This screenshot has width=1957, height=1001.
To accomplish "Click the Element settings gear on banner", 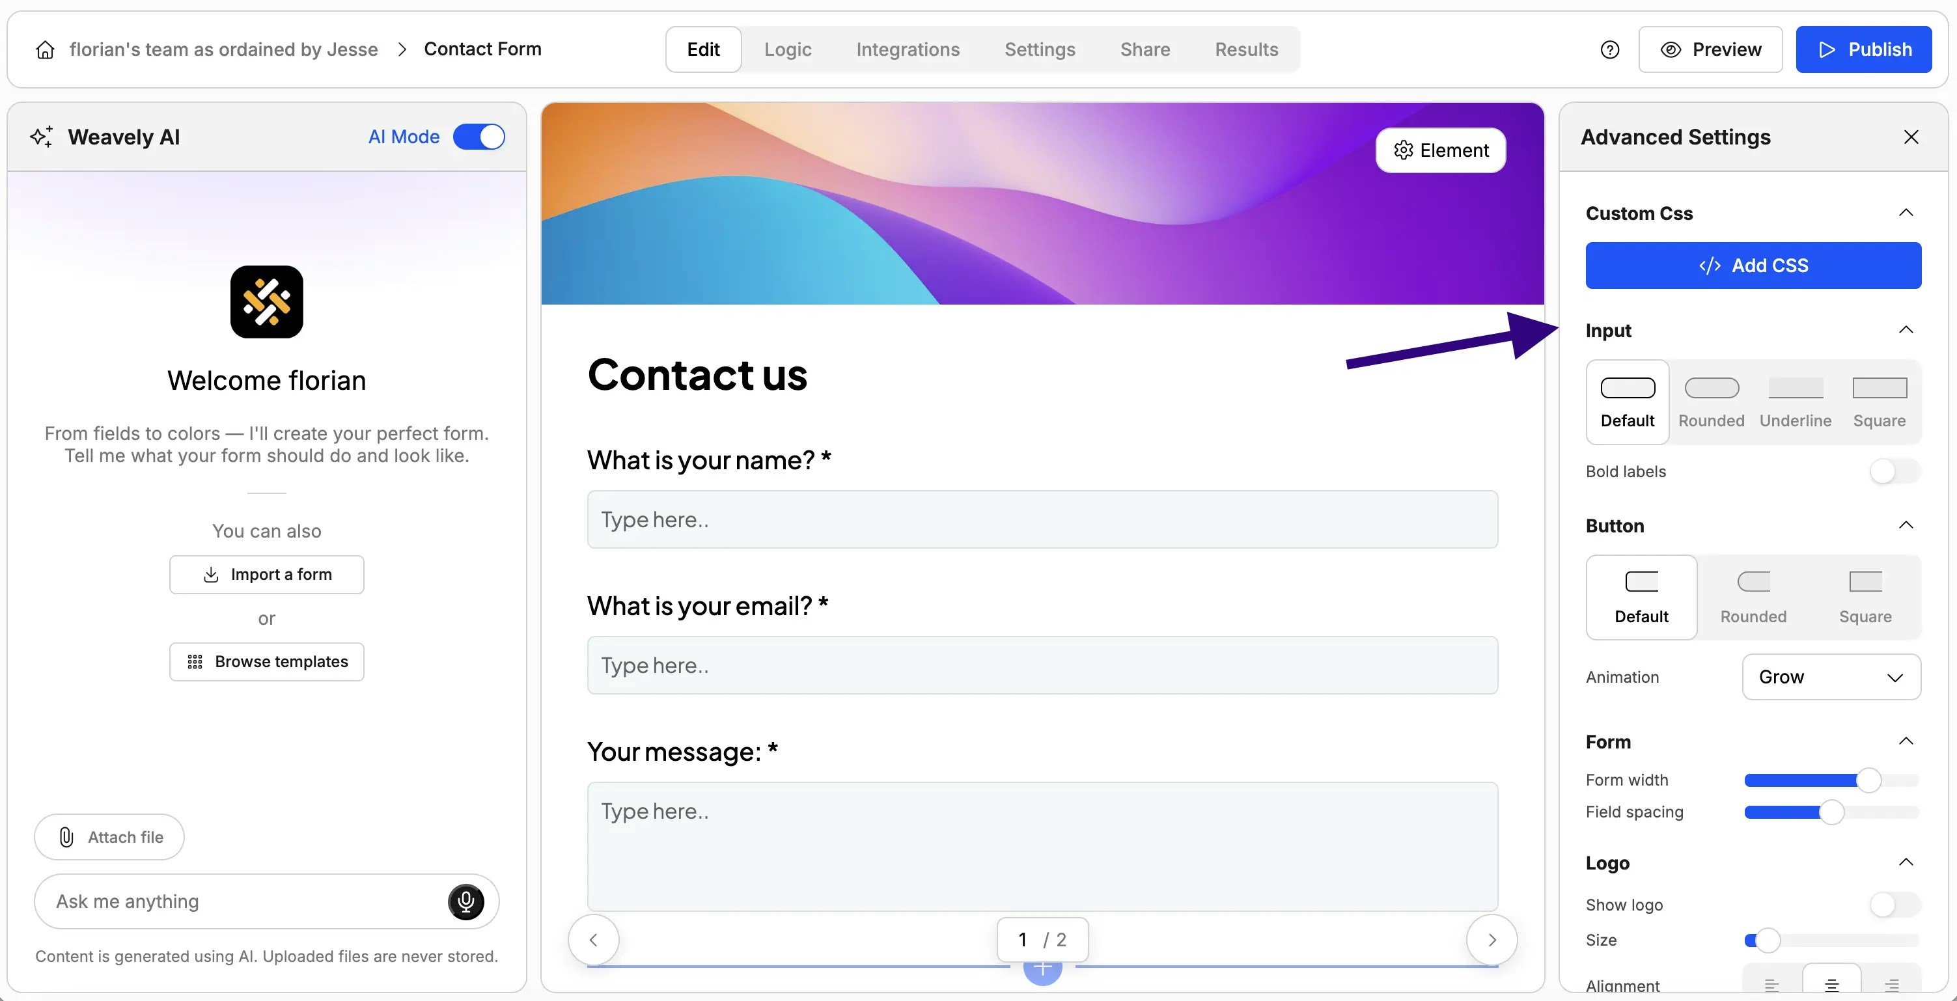I will (1404, 150).
